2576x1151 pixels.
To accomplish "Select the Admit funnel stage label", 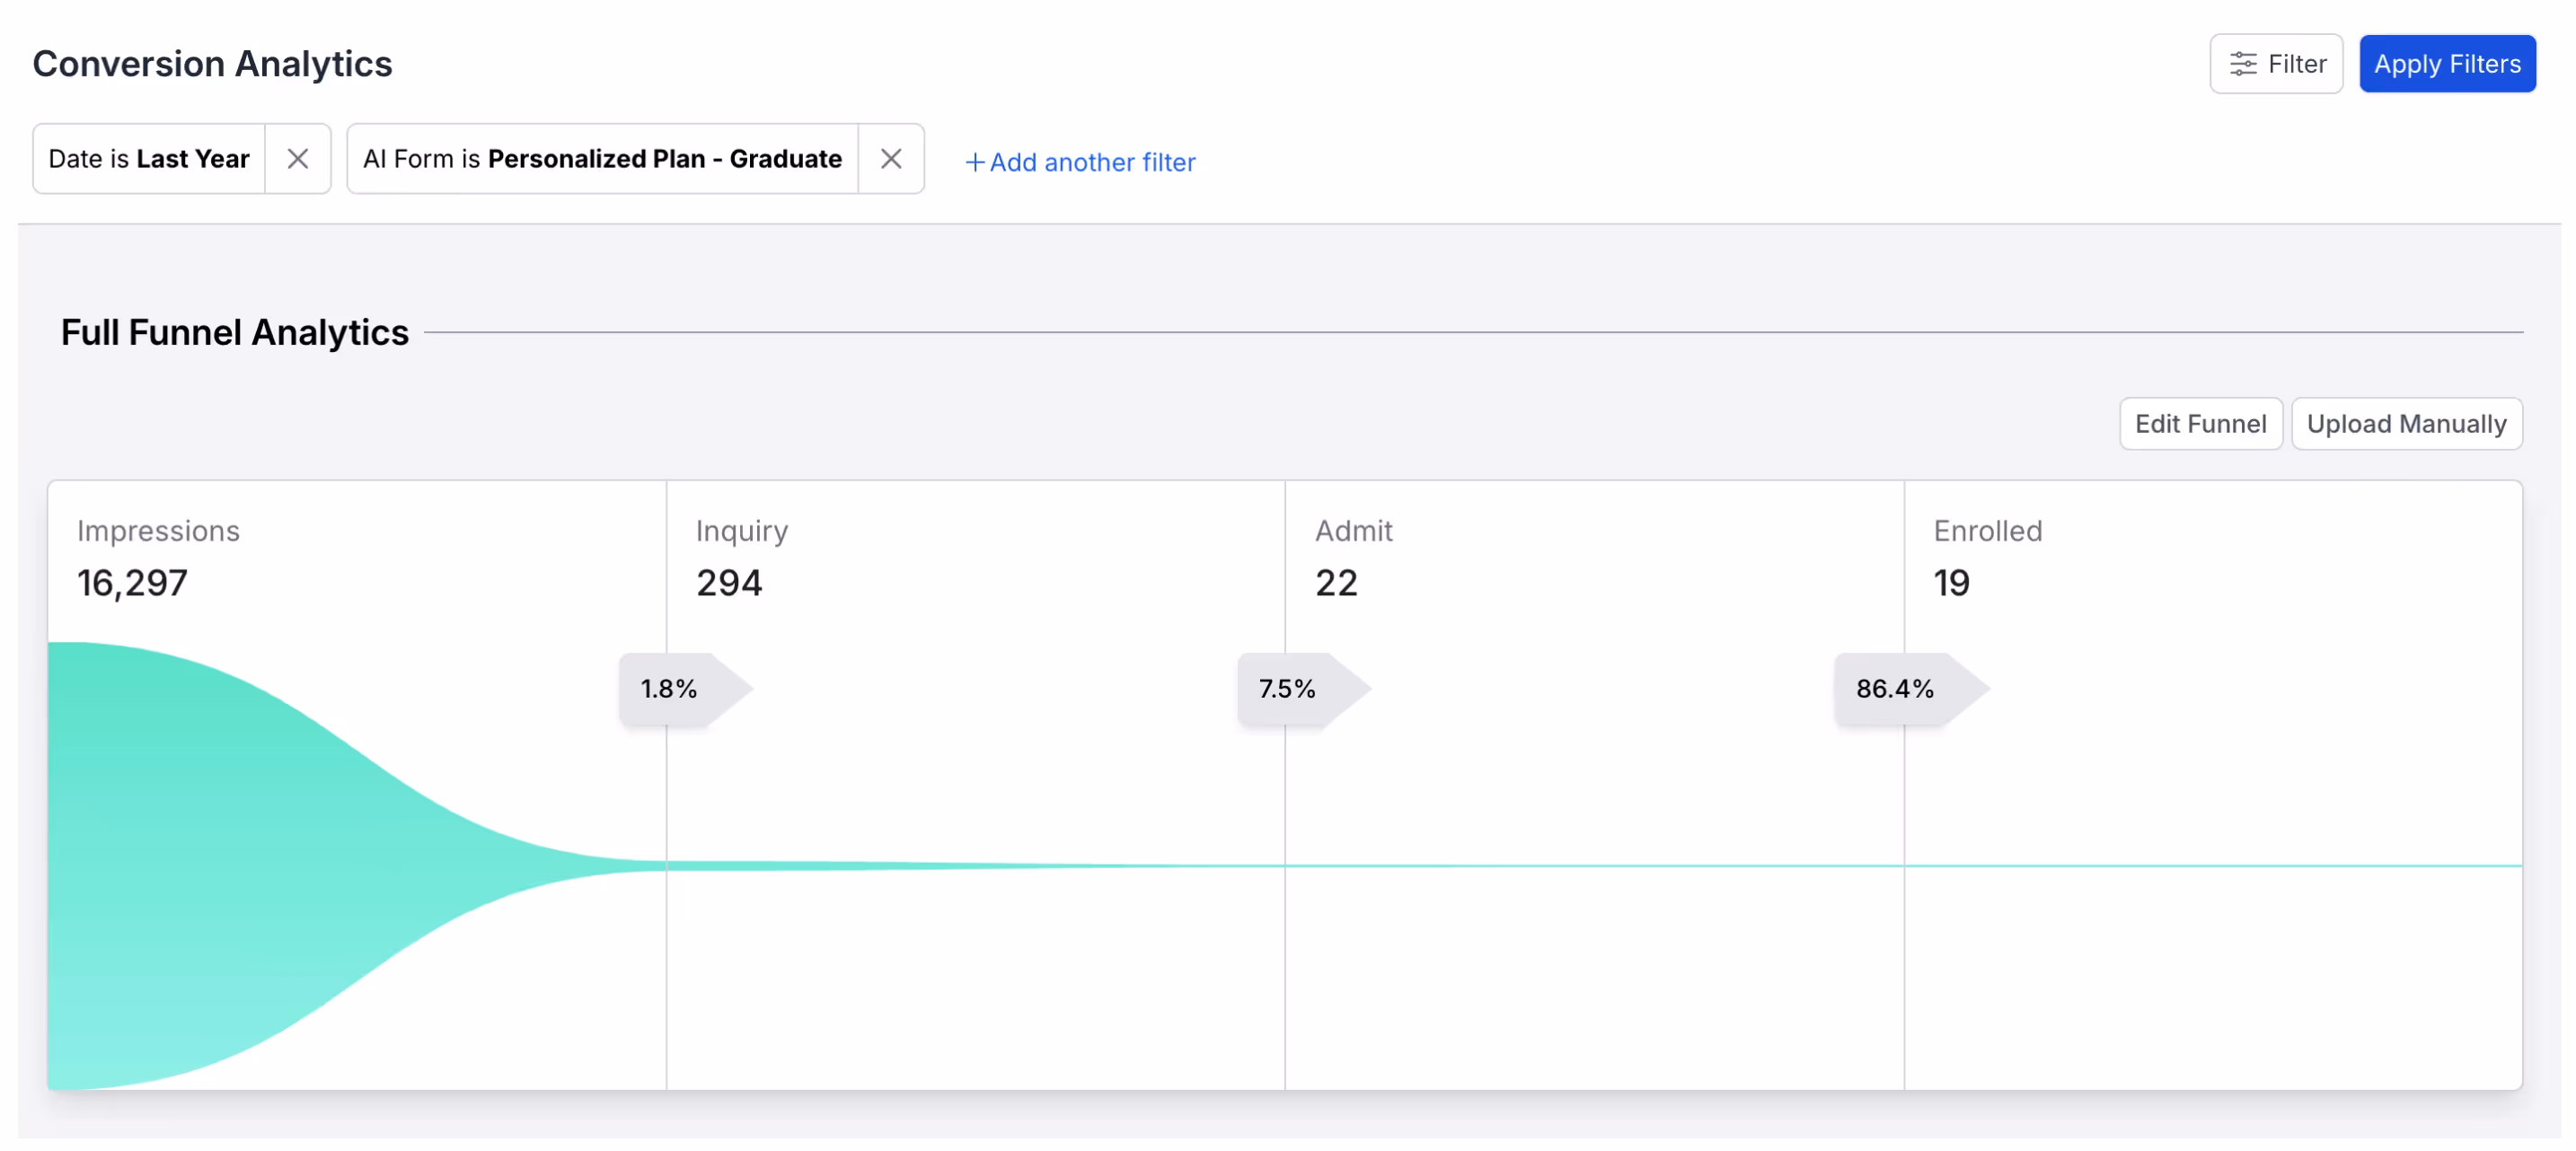I will [1353, 531].
